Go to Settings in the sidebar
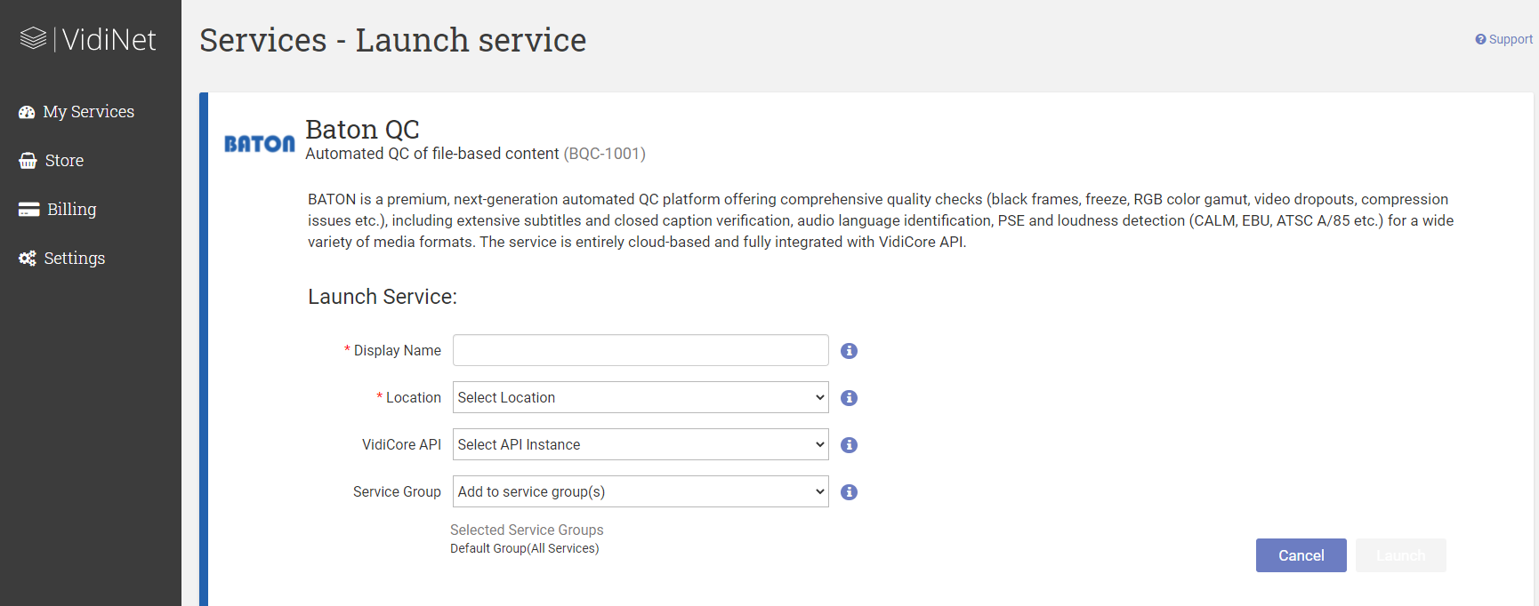The image size is (1539, 606). (x=74, y=259)
